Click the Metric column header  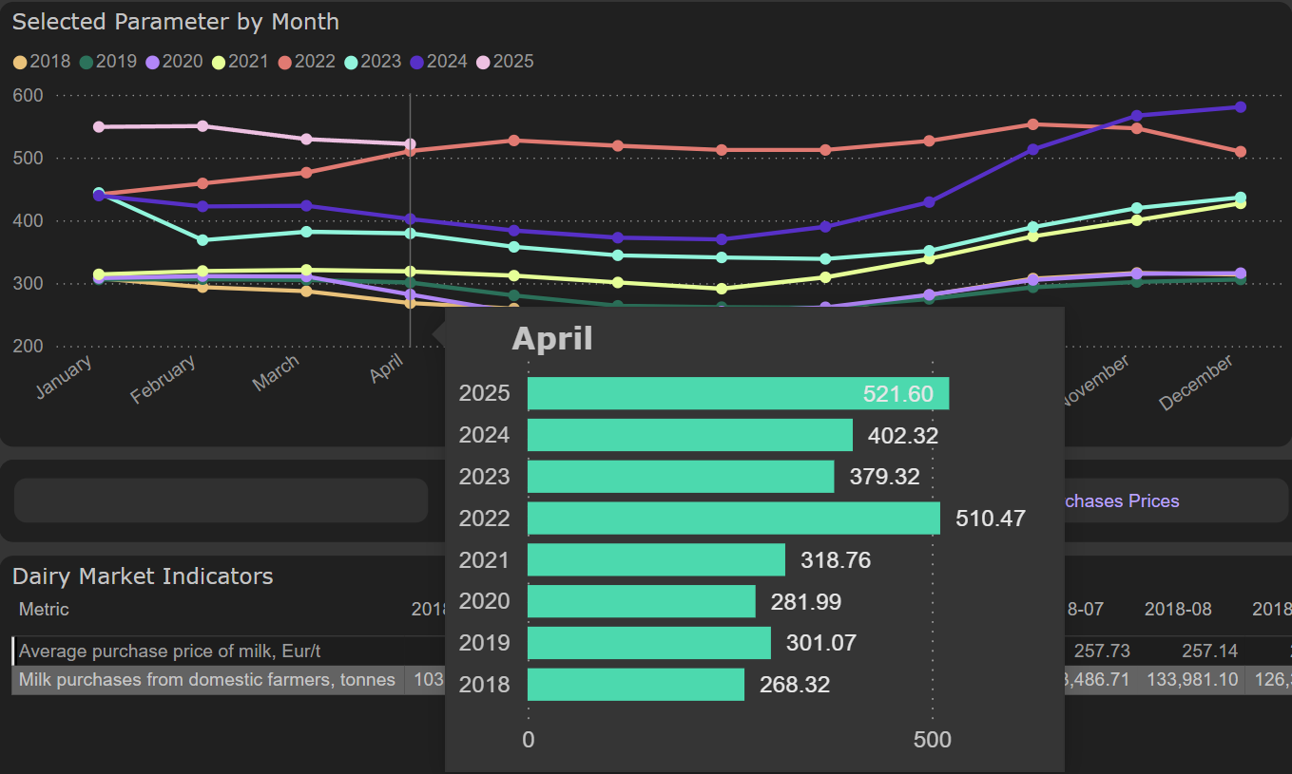[44, 609]
